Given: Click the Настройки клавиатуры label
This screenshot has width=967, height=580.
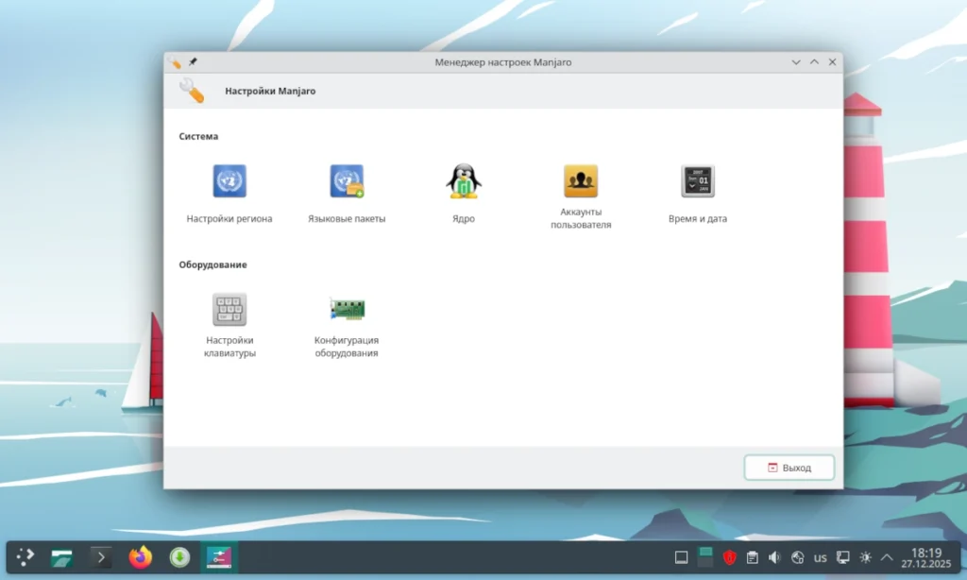Looking at the screenshot, I should 229,347.
